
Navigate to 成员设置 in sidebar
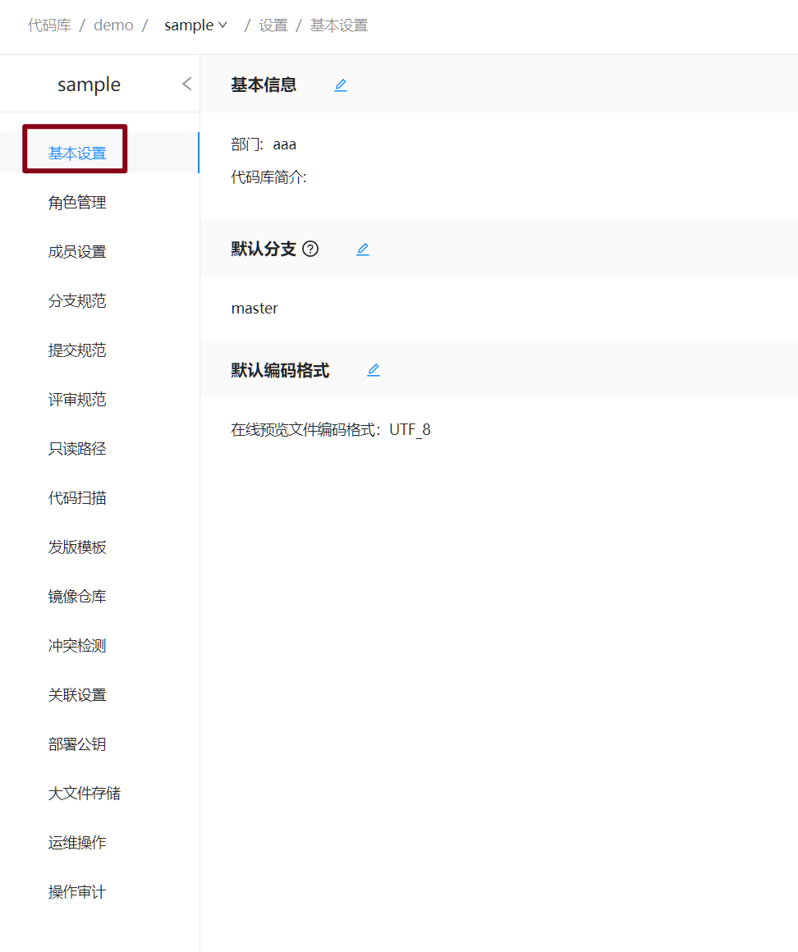tap(77, 252)
